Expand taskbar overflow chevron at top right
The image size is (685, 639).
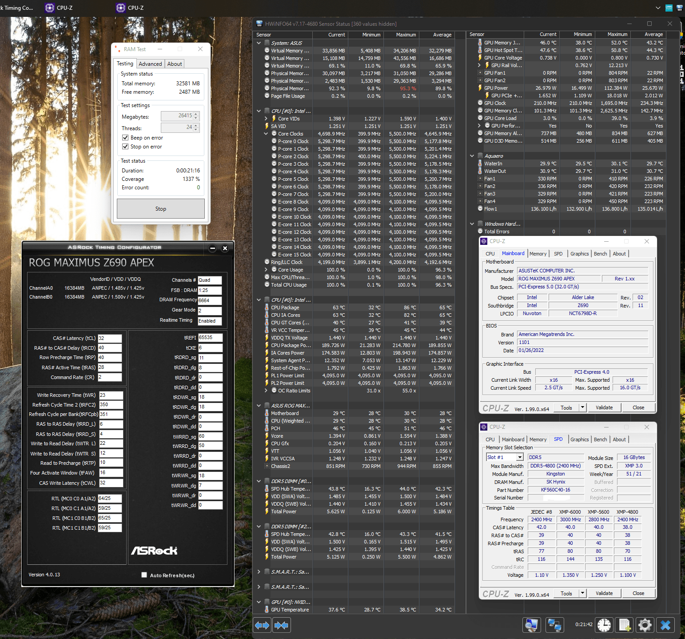click(x=658, y=8)
